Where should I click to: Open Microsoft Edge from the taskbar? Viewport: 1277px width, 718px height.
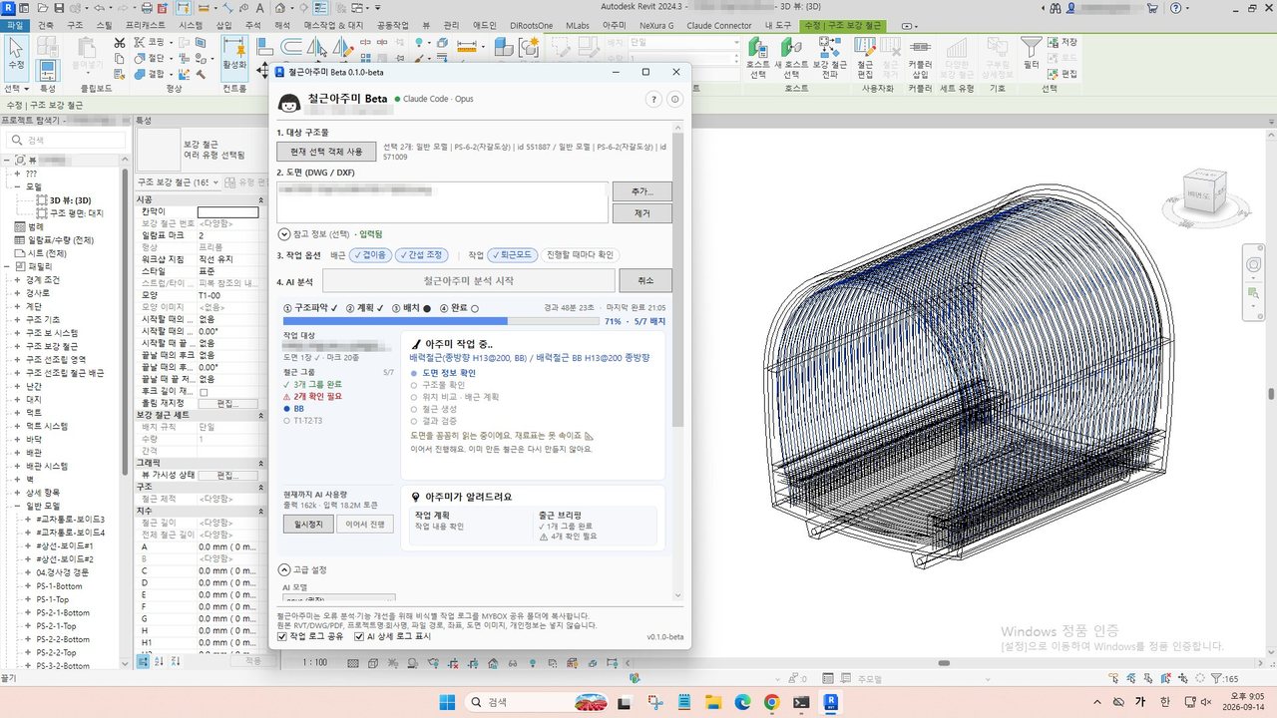742,702
